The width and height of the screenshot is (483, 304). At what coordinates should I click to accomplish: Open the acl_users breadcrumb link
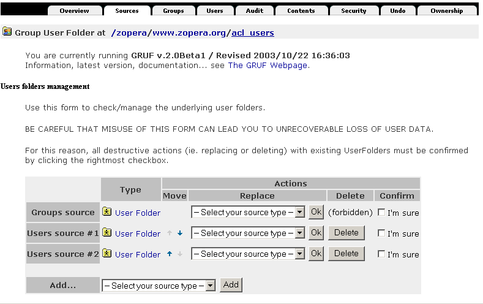253,32
